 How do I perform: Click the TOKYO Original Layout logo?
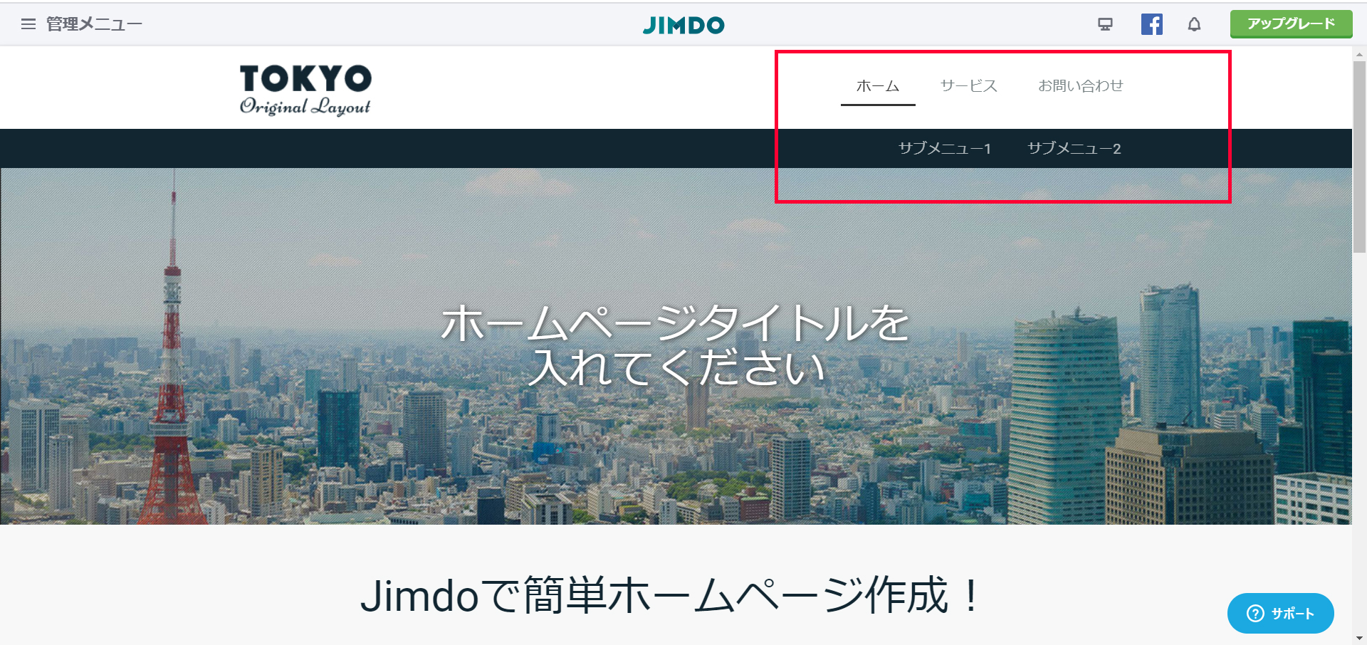[x=305, y=90]
